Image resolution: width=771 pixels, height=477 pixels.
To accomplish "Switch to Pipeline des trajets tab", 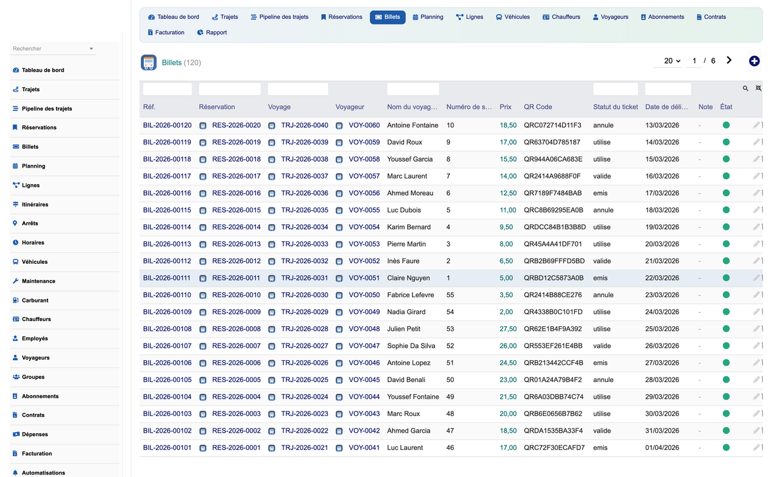I will [x=279, y=17].
